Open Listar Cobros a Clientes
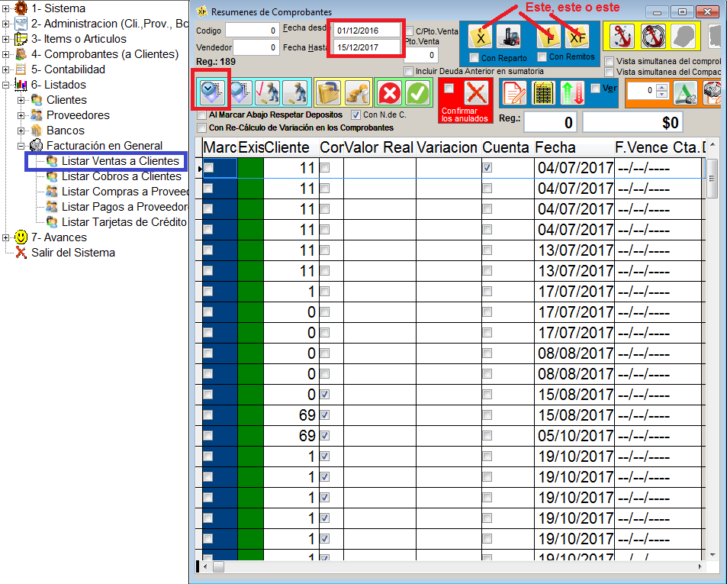This screenshot has width=727, height=584. 121,176
